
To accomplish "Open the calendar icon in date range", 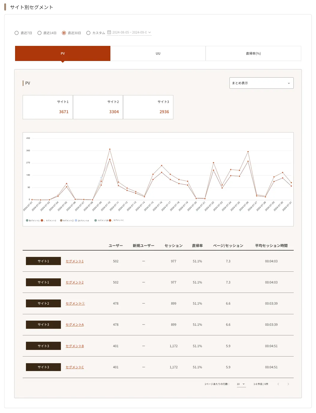I will pos(109,32).
